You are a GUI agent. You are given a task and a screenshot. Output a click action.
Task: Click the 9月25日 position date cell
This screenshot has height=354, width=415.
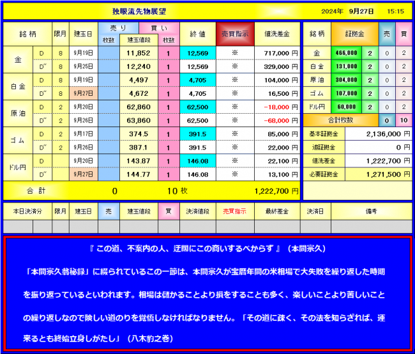(84, 66)
